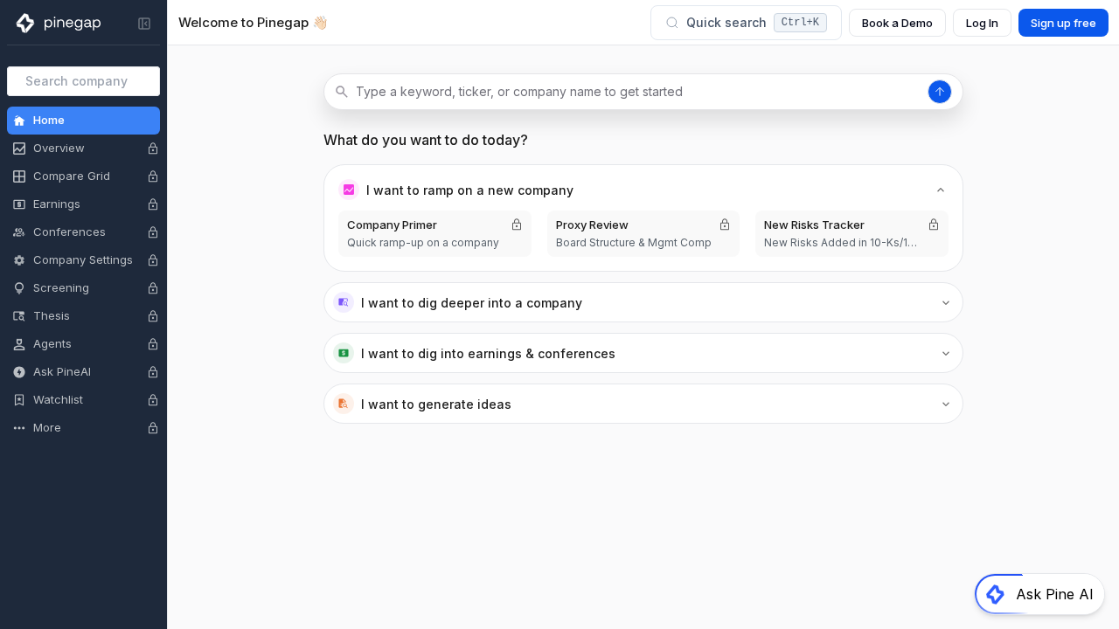The height and width of the screenshot is (629, 1119).
Task: Click the Pinegap logo in the sidebar
Action: pyautogui.click(x=59, y=24)
